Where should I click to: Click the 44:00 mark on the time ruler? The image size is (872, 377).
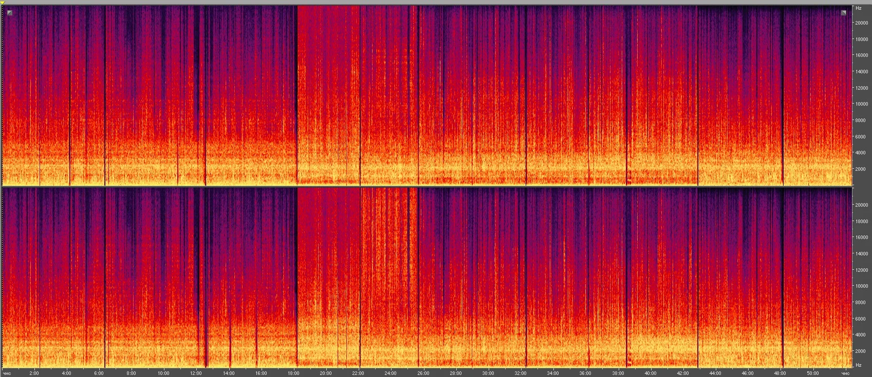point(715,373)
